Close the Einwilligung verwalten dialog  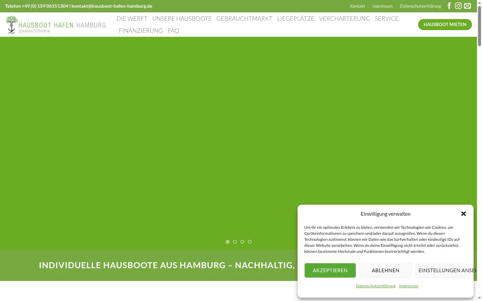(x=464, y=214)
